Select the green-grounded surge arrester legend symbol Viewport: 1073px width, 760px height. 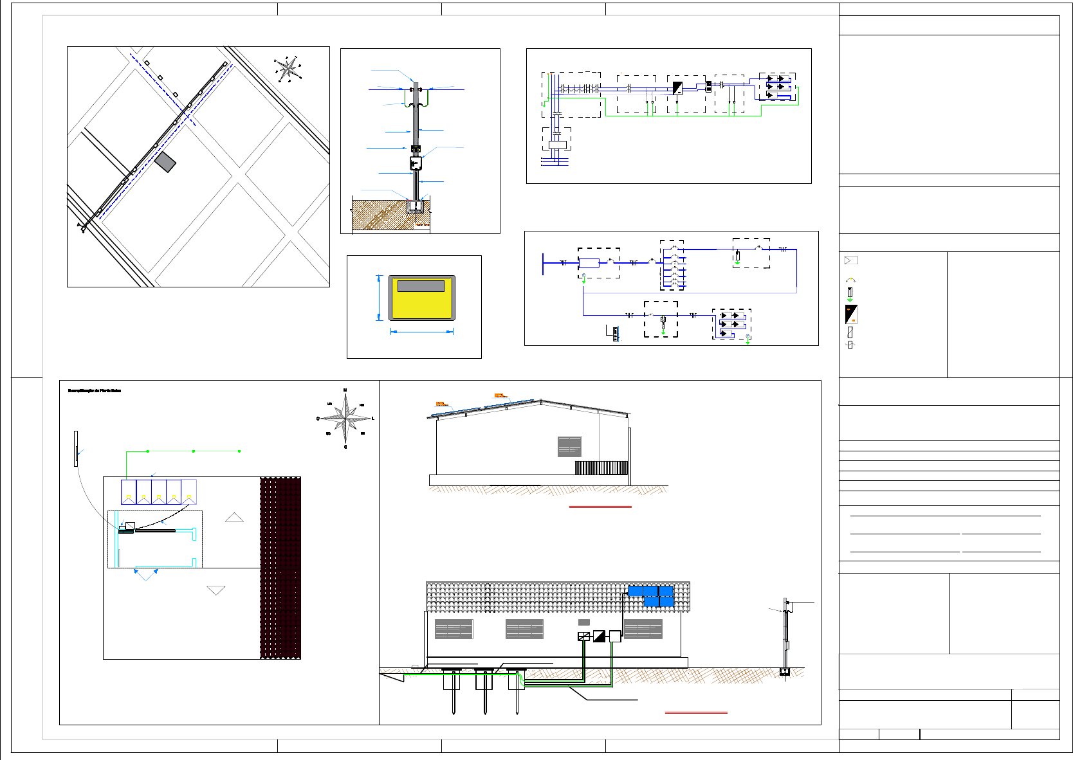(x=850, y=294)
